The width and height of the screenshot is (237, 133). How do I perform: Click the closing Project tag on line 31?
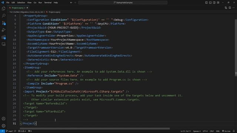point(28,123)
